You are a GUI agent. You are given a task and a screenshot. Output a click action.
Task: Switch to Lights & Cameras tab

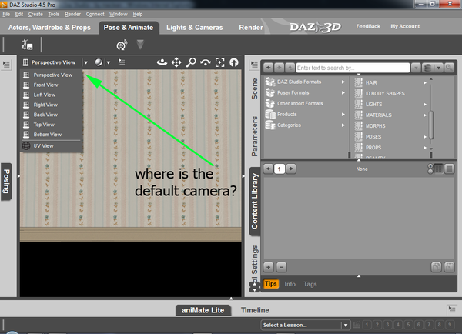coord(195,28)
